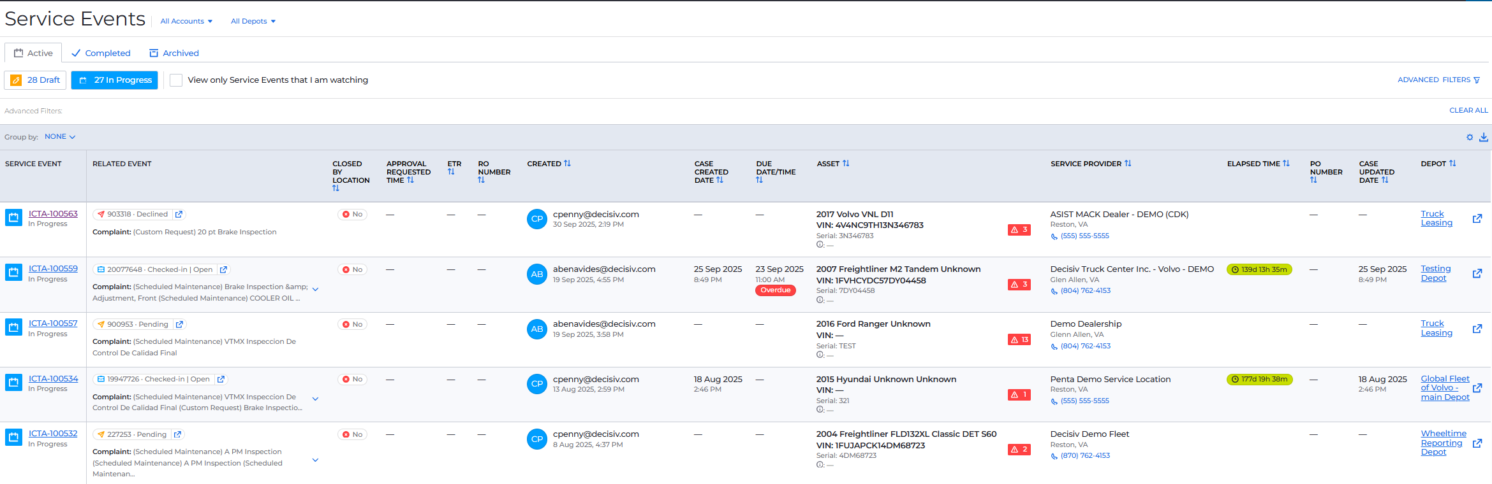Viewport: 1492px width, 484px height.
Task: Open Wheeltime Reporting Depot link
Action: (1444, 443)
